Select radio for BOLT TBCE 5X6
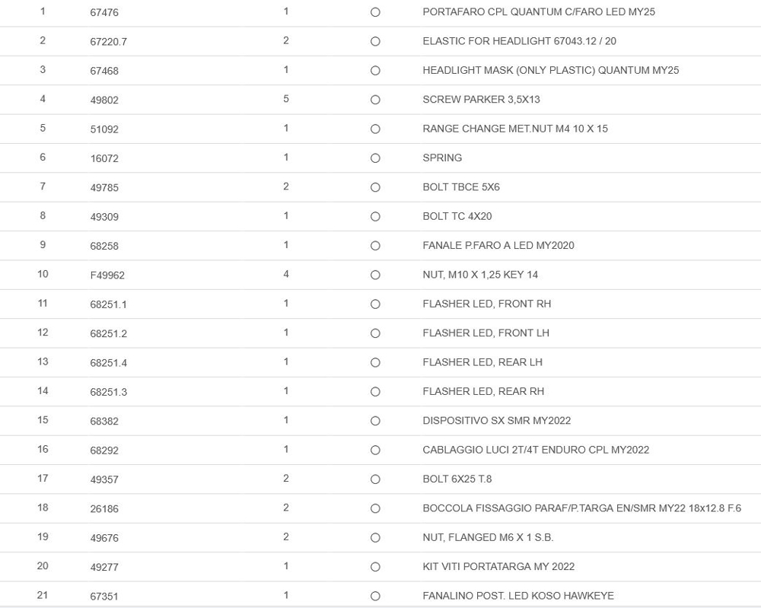Screen dimensions: 761x608 point(375,187)
